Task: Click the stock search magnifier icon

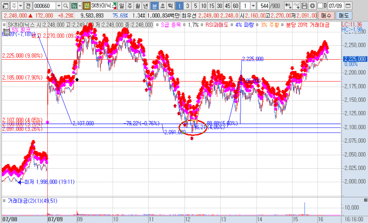Action: (65, 6)
